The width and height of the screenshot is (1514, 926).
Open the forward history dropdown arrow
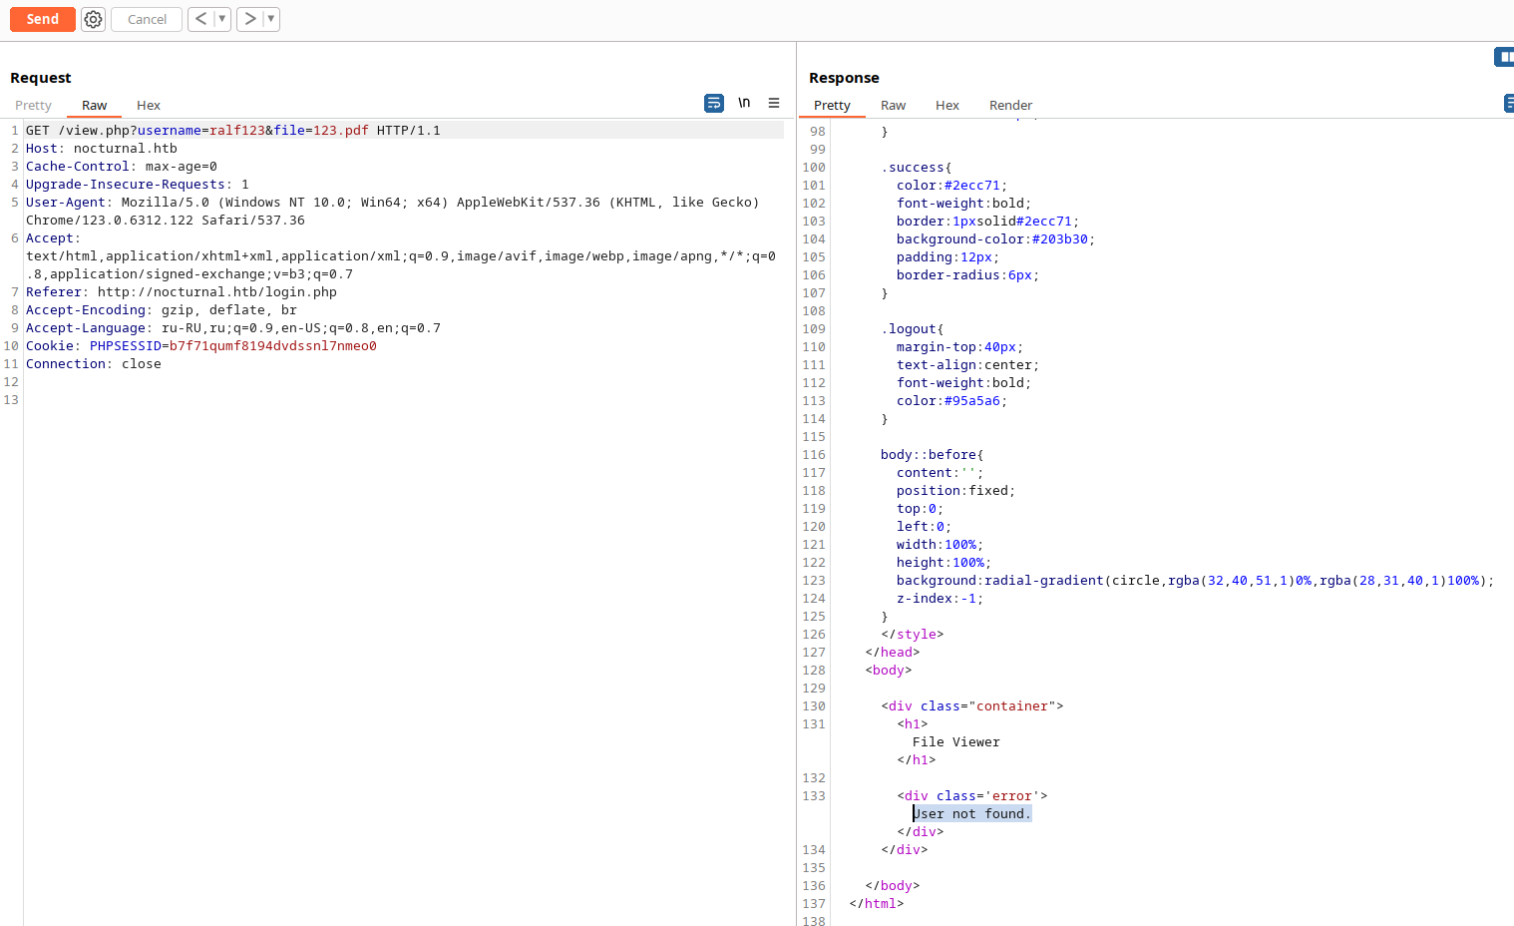(x=271, y=19)
